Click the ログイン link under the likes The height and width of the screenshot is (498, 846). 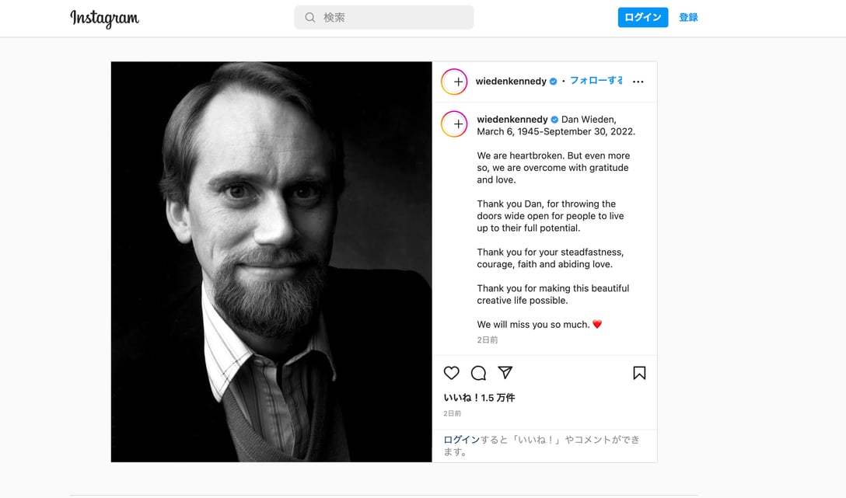pyautogui.click(x=462, y=440)
